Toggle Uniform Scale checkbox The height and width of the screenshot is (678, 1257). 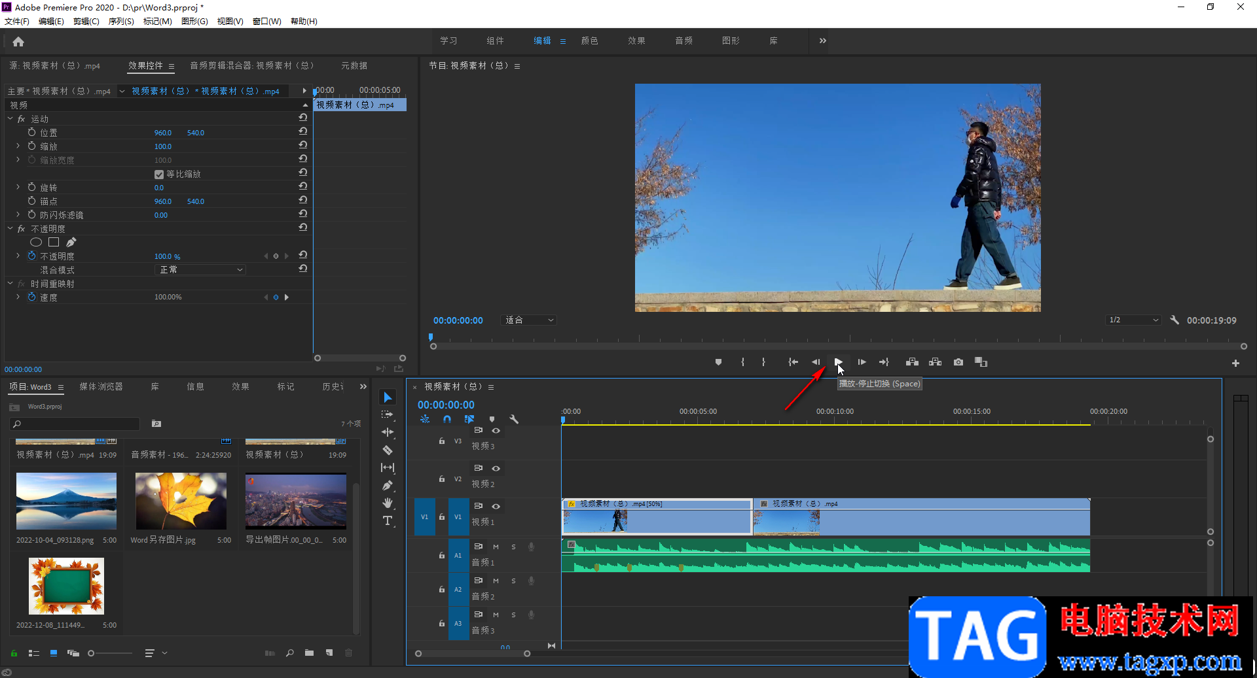point(158,175)
